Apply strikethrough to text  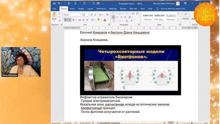pyautogui.click(x=80, y=20)
